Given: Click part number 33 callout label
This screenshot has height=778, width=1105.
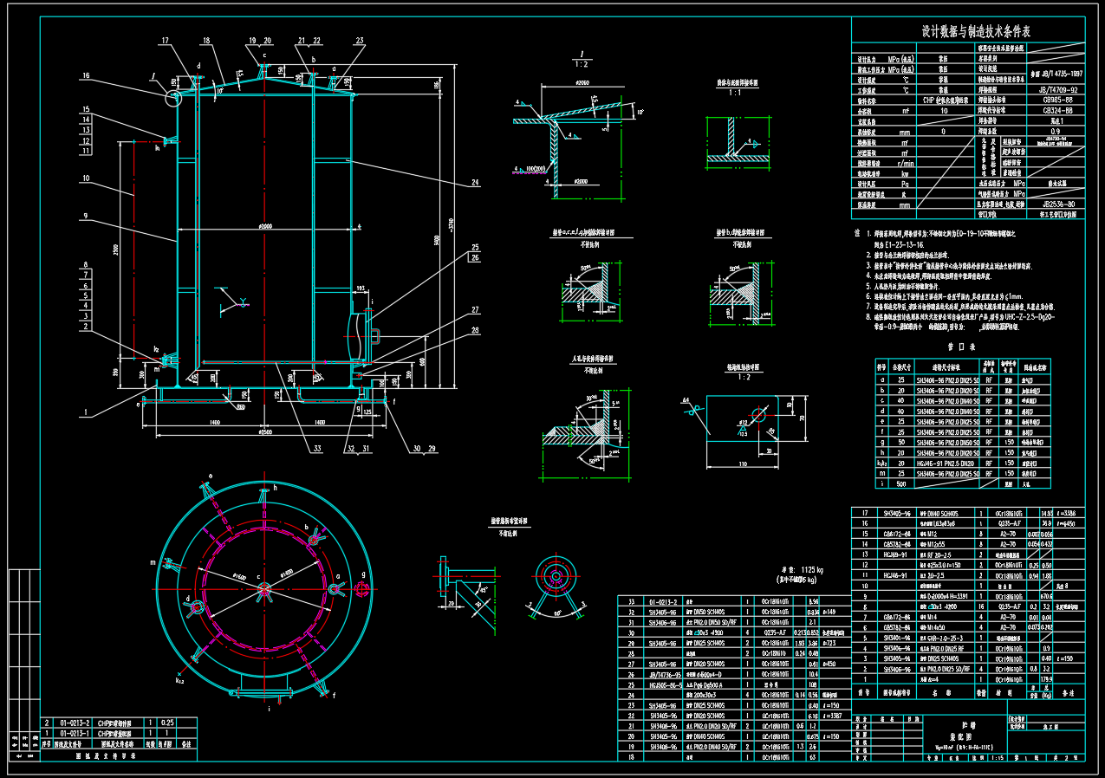Looking at the screenshot, I should coord(316,449).
